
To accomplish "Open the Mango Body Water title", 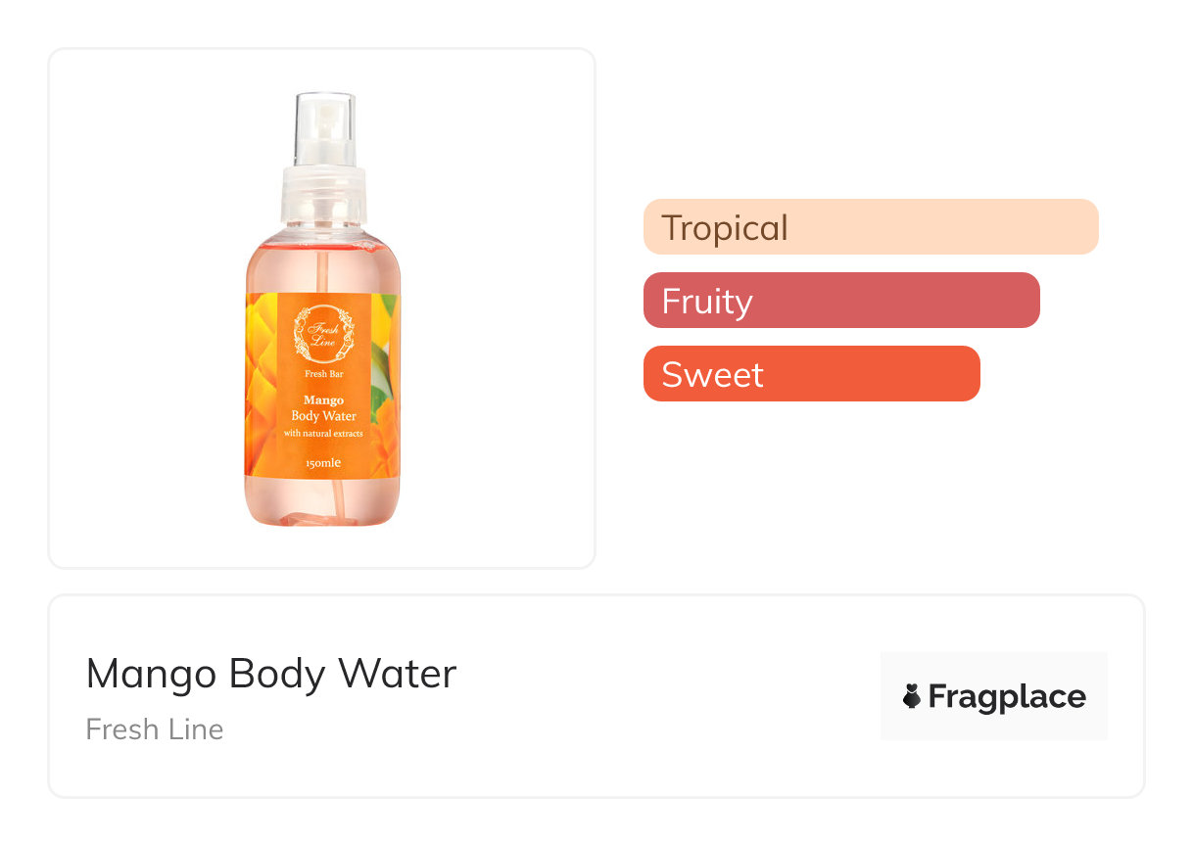I will pyautogui.click(x=271, y=674).
